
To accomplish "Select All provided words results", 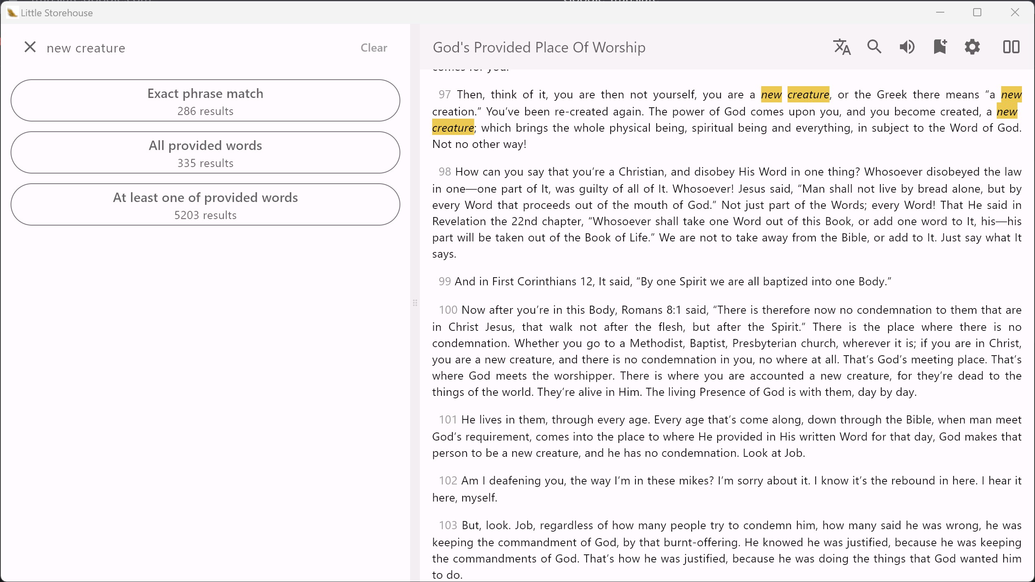I will [x=205, y=153].
